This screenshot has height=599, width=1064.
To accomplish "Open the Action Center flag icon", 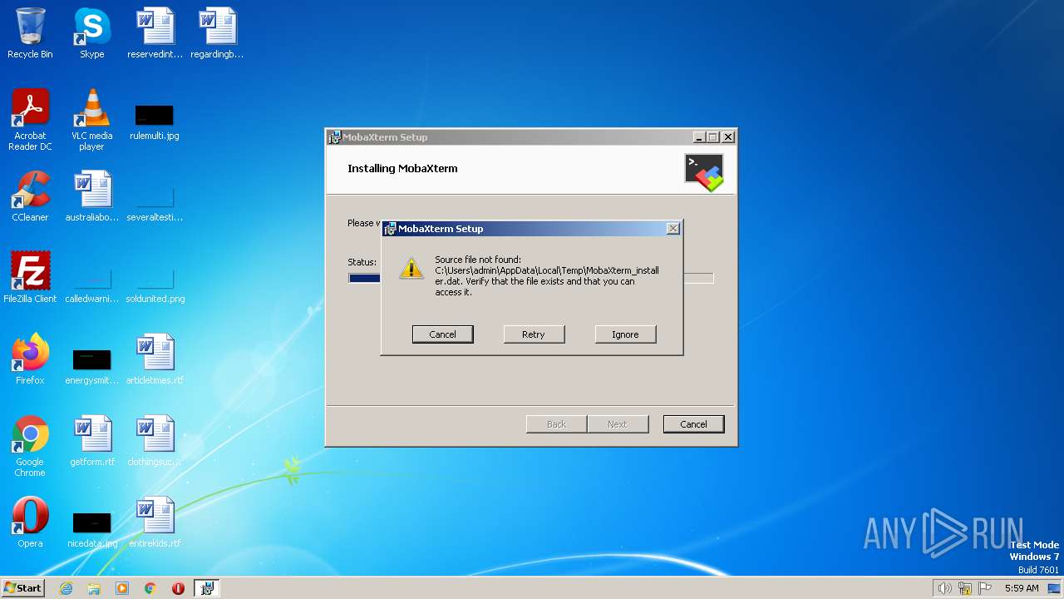I will tap(985, 588).
